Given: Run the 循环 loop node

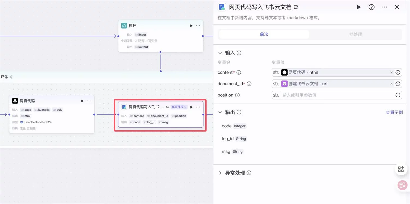Looking at the screenshot, I should pos(191,25).
